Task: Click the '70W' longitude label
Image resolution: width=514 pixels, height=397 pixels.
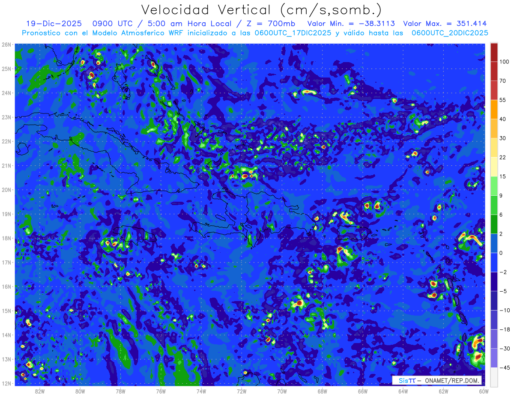Action: coord(282,391)
